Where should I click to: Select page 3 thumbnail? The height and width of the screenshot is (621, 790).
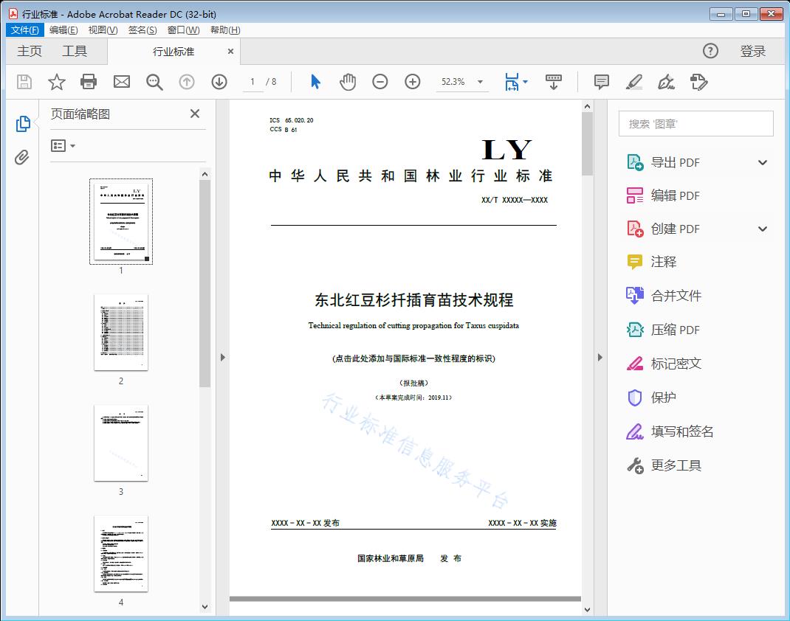(121, 443)
